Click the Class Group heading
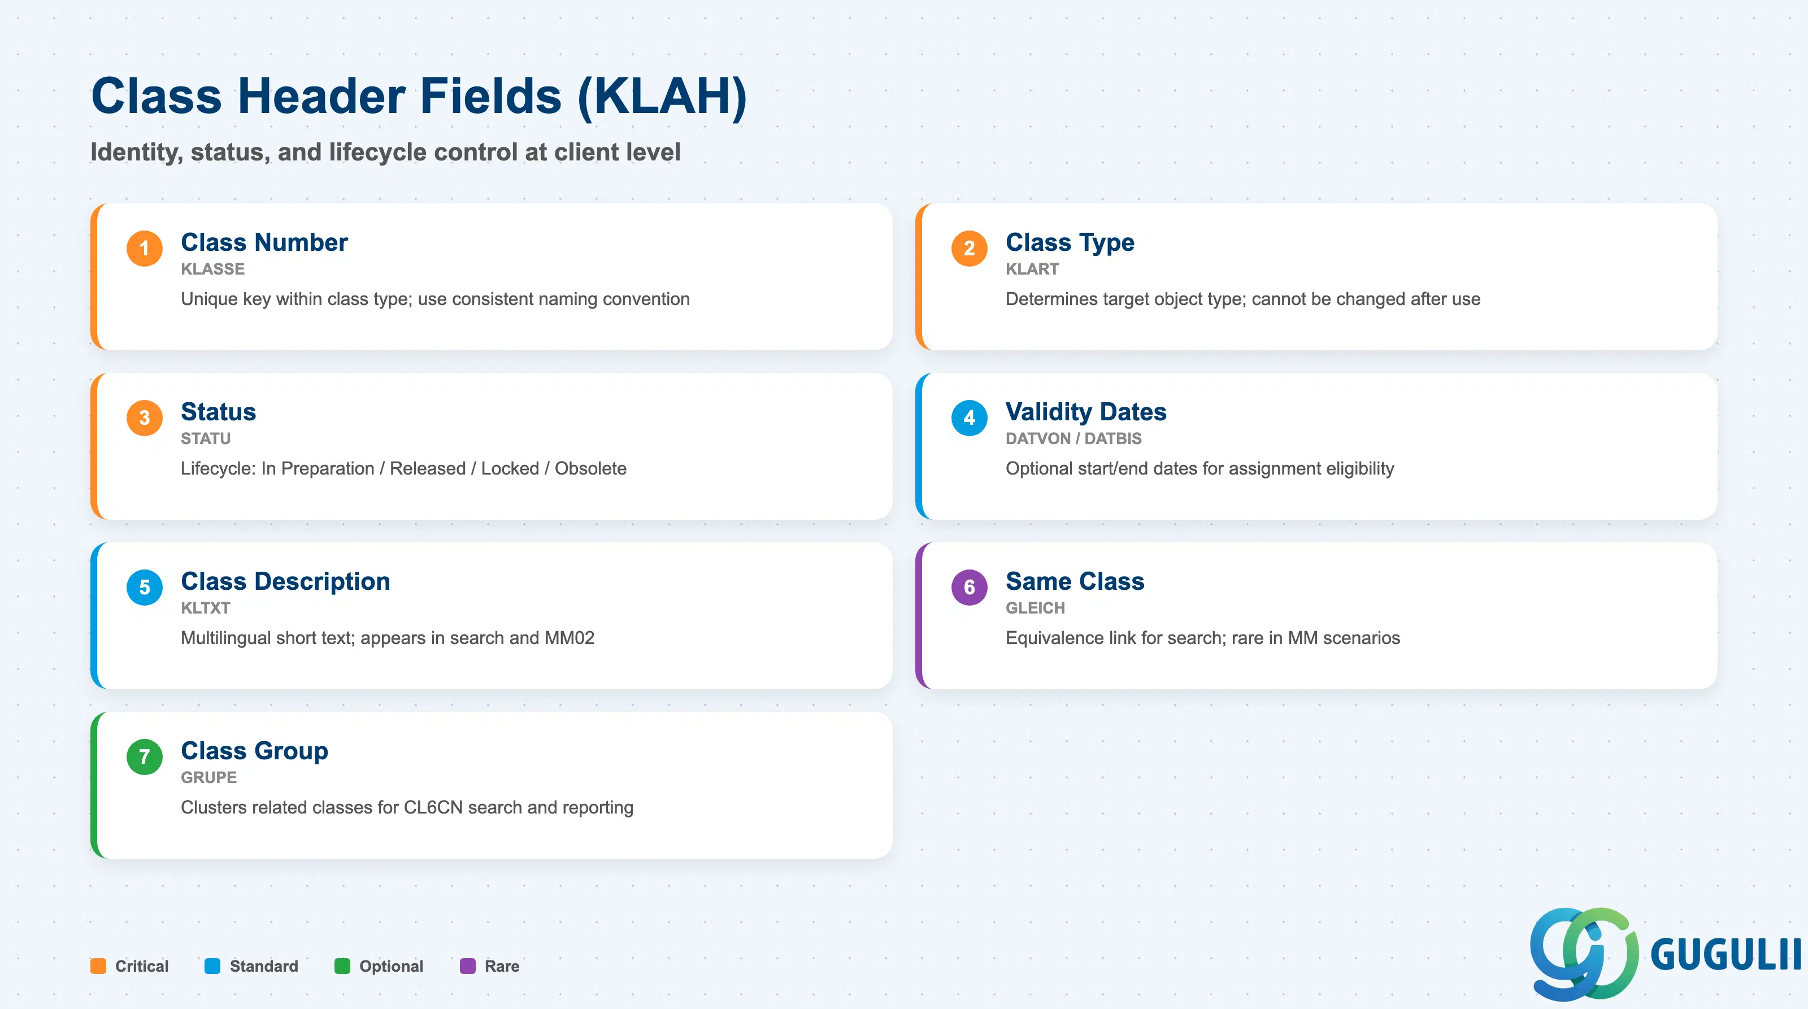This screenshot has width=1808, height=1009. [x=254, y=751]
